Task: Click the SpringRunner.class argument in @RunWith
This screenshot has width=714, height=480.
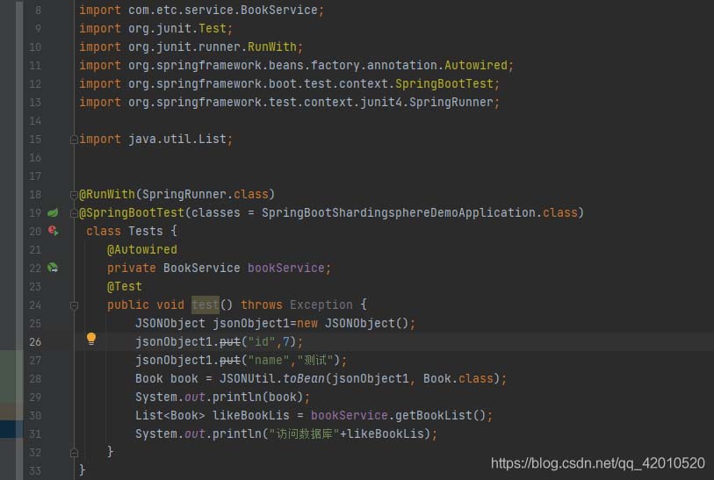Action: coord(205,194)
